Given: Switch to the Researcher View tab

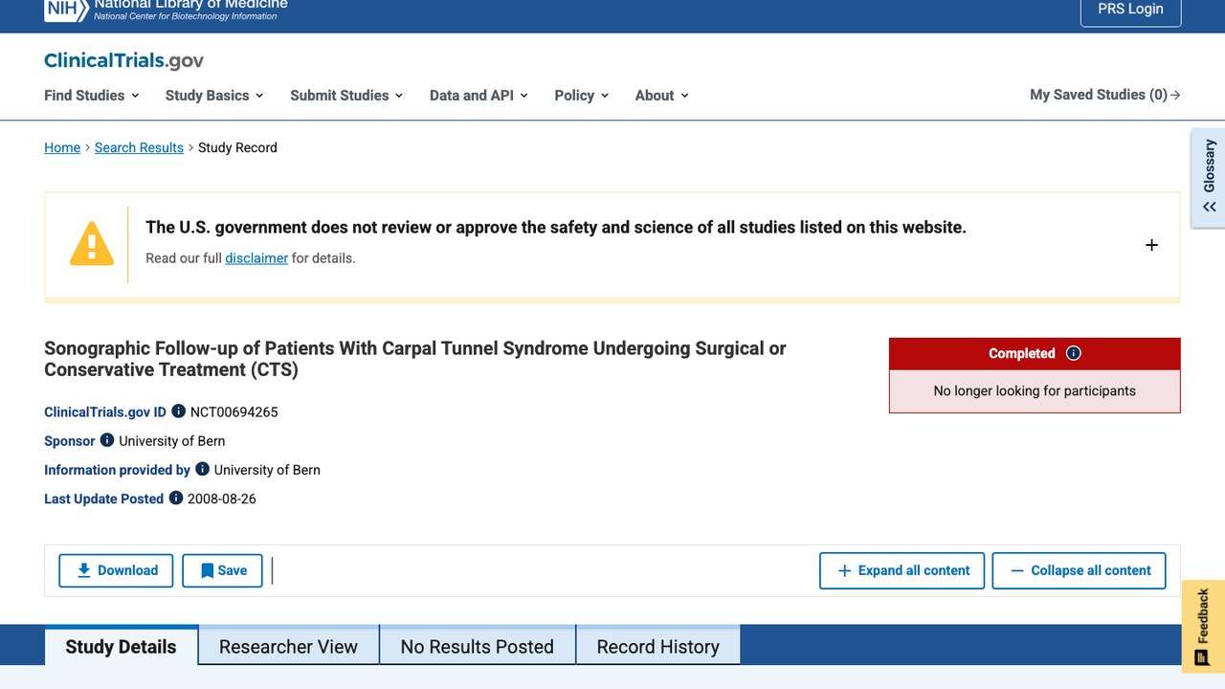Looking at the screenshot, I should [x=288, y=646].
